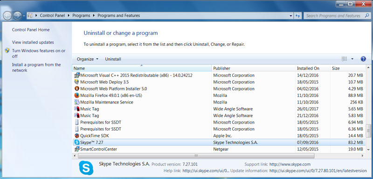The height and width of the screenshot is (179, 373).
Task: Open the view options dropdown arrow
Action: point(352,59)
